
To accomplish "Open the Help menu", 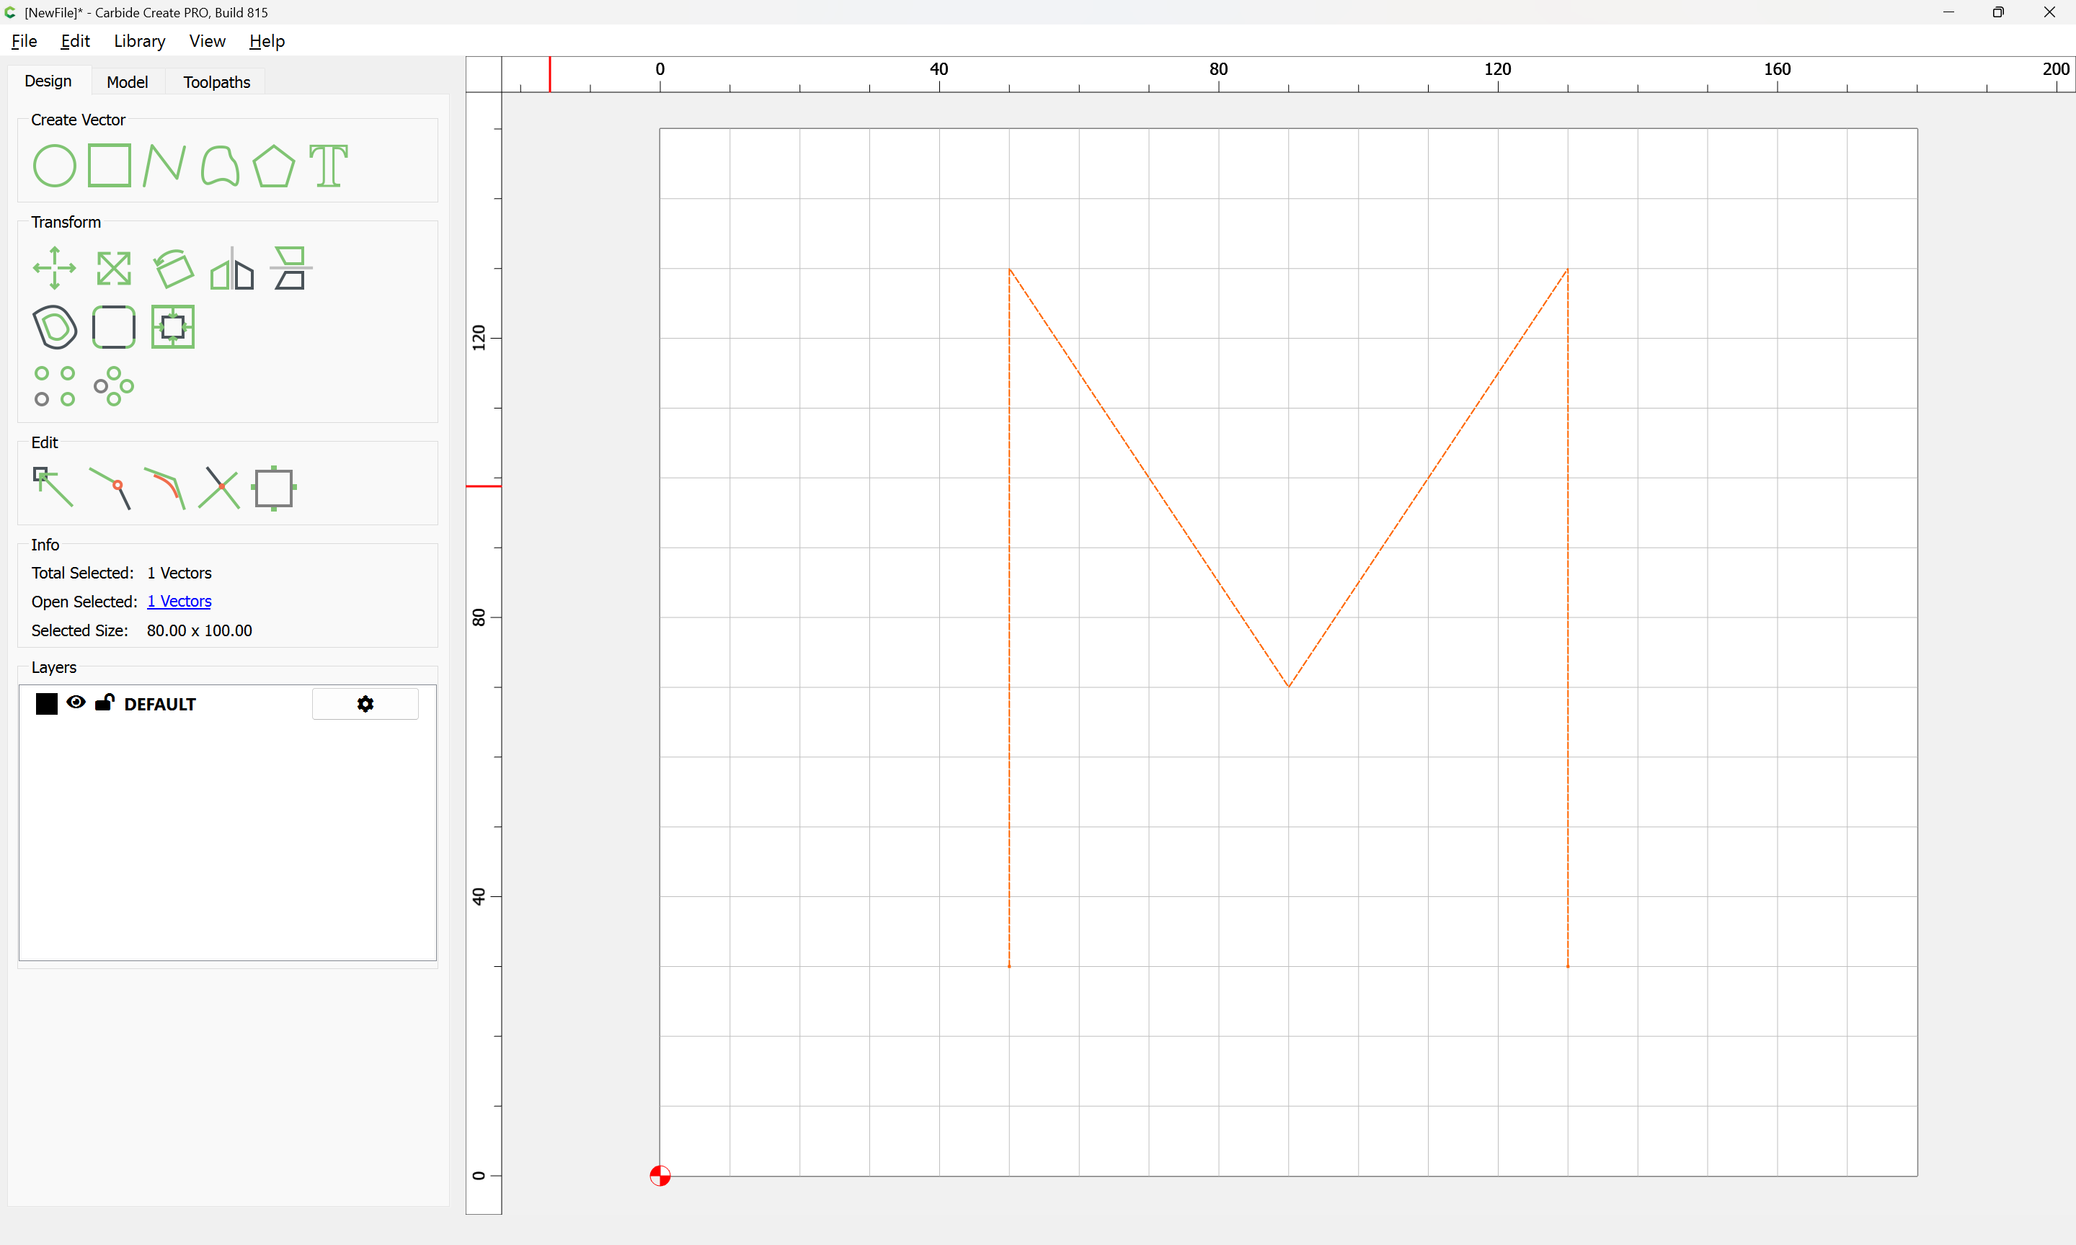I will 267,41.
